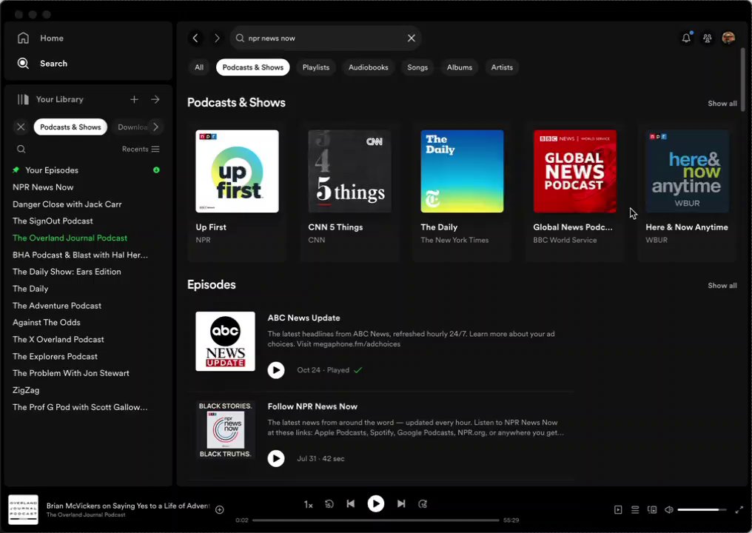Select the Downloaded library filter chip

click(132, 127)
